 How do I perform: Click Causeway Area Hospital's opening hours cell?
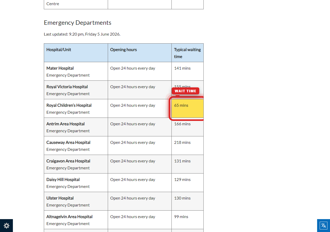pos(140,145)
